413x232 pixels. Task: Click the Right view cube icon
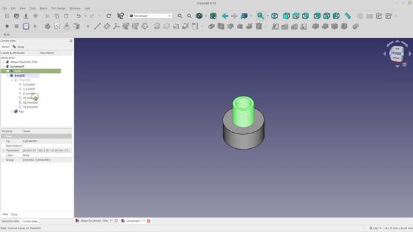coord(305,15)
